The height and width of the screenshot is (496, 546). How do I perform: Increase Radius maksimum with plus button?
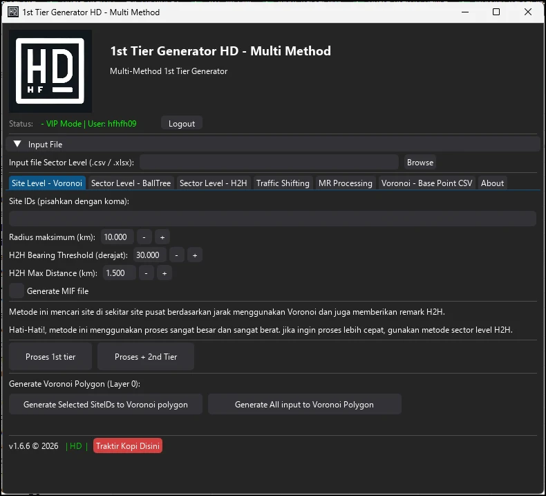tap(162, 237)
